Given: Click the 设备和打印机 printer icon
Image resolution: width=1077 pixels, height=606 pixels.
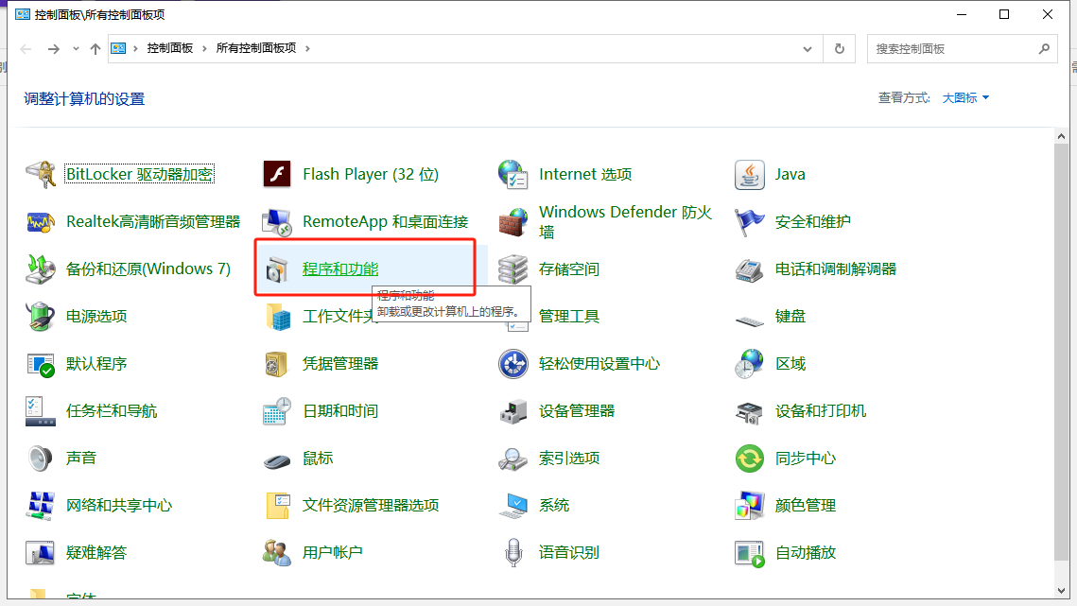Looking at the screenshot, I should click(x=750, y=412).
